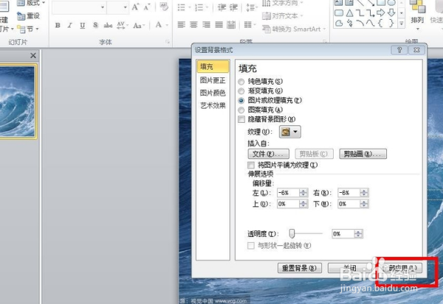Toggle bold formatting in the ribbon

pyautogui.click(x=58, y=25)
